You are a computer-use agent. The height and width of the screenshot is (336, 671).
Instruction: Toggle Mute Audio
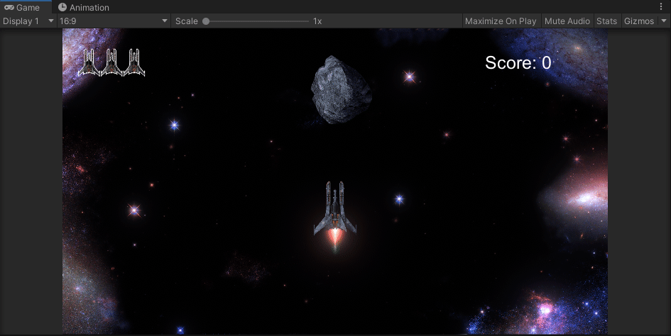pyautogui.click(x=567, y=21)
